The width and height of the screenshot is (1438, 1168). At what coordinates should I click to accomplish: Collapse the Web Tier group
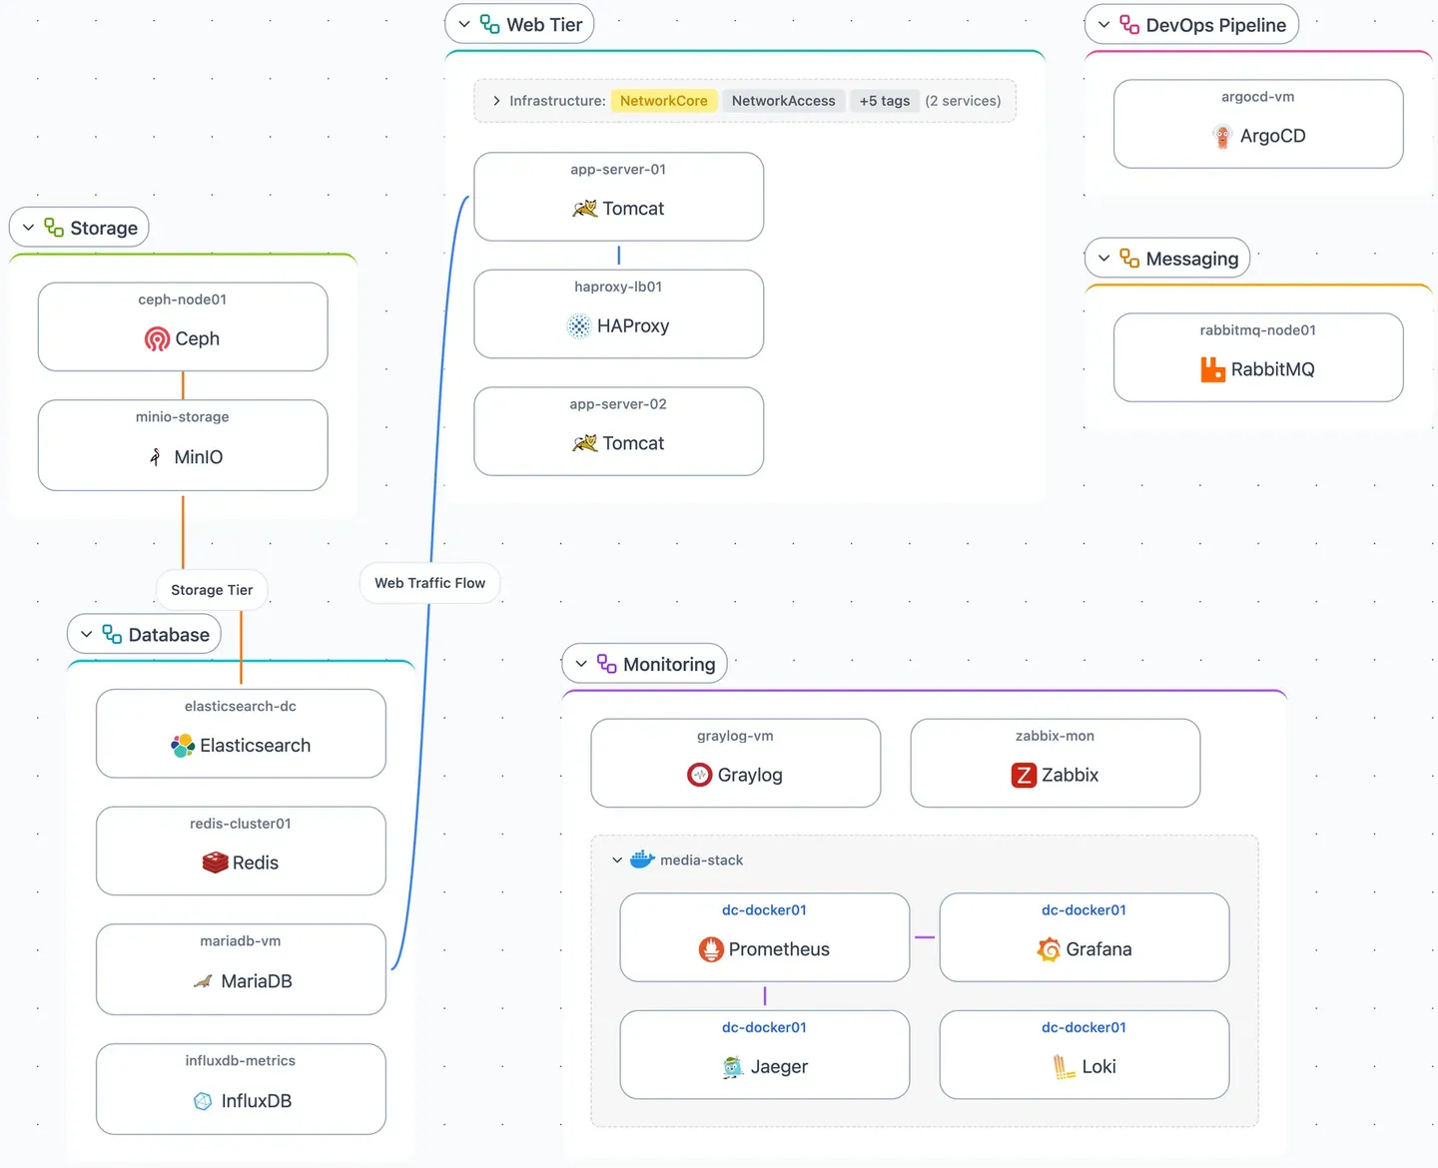tap(464, 24)
